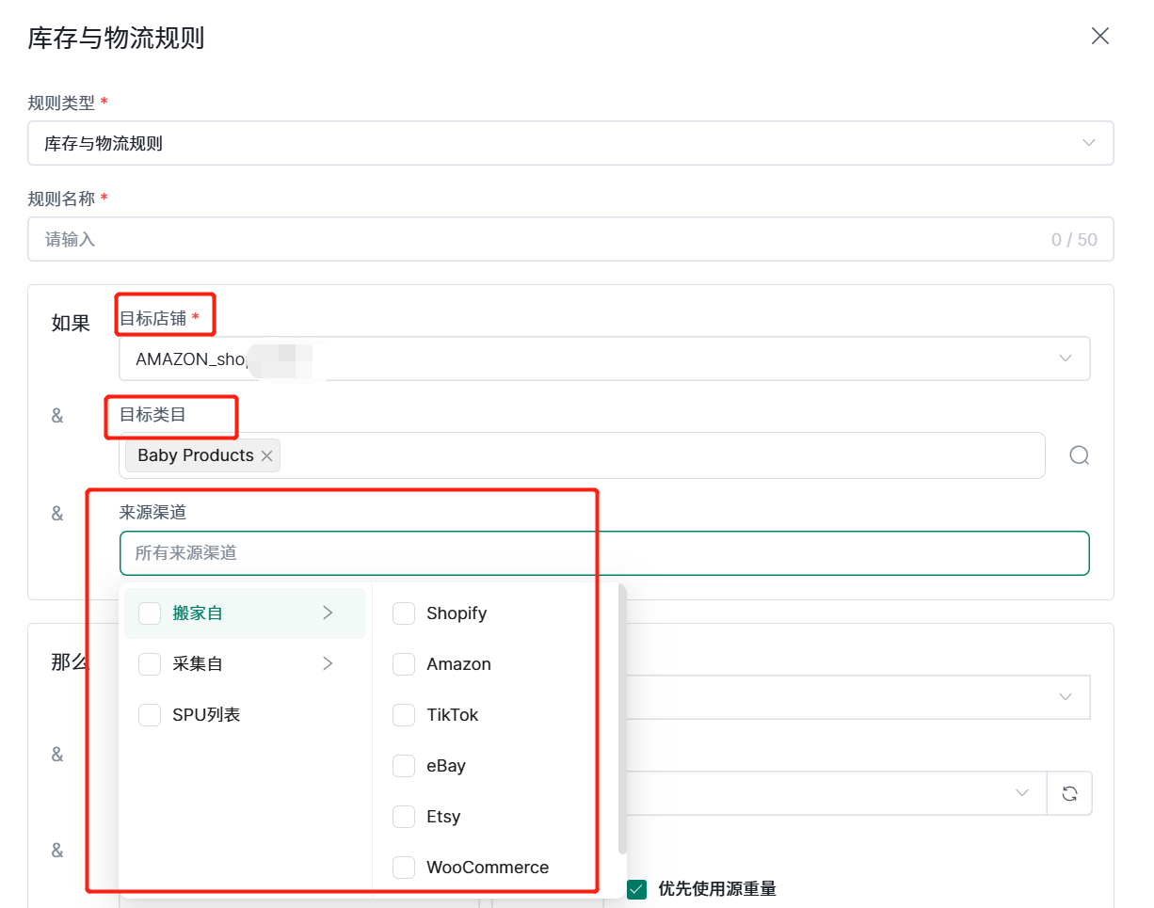Image resolution: width=1154 pixels, height=908 pixels.
Task: Check the Amazon source checkbox
Action: [404, 664]
